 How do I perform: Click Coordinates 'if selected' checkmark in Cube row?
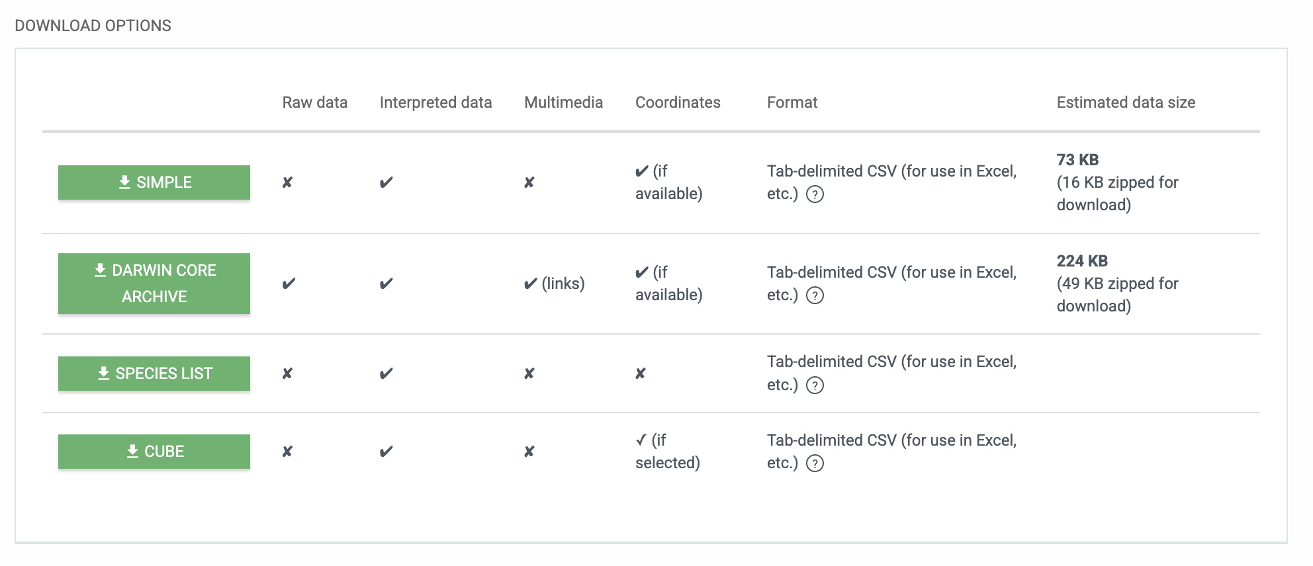[x=641, y=440]
